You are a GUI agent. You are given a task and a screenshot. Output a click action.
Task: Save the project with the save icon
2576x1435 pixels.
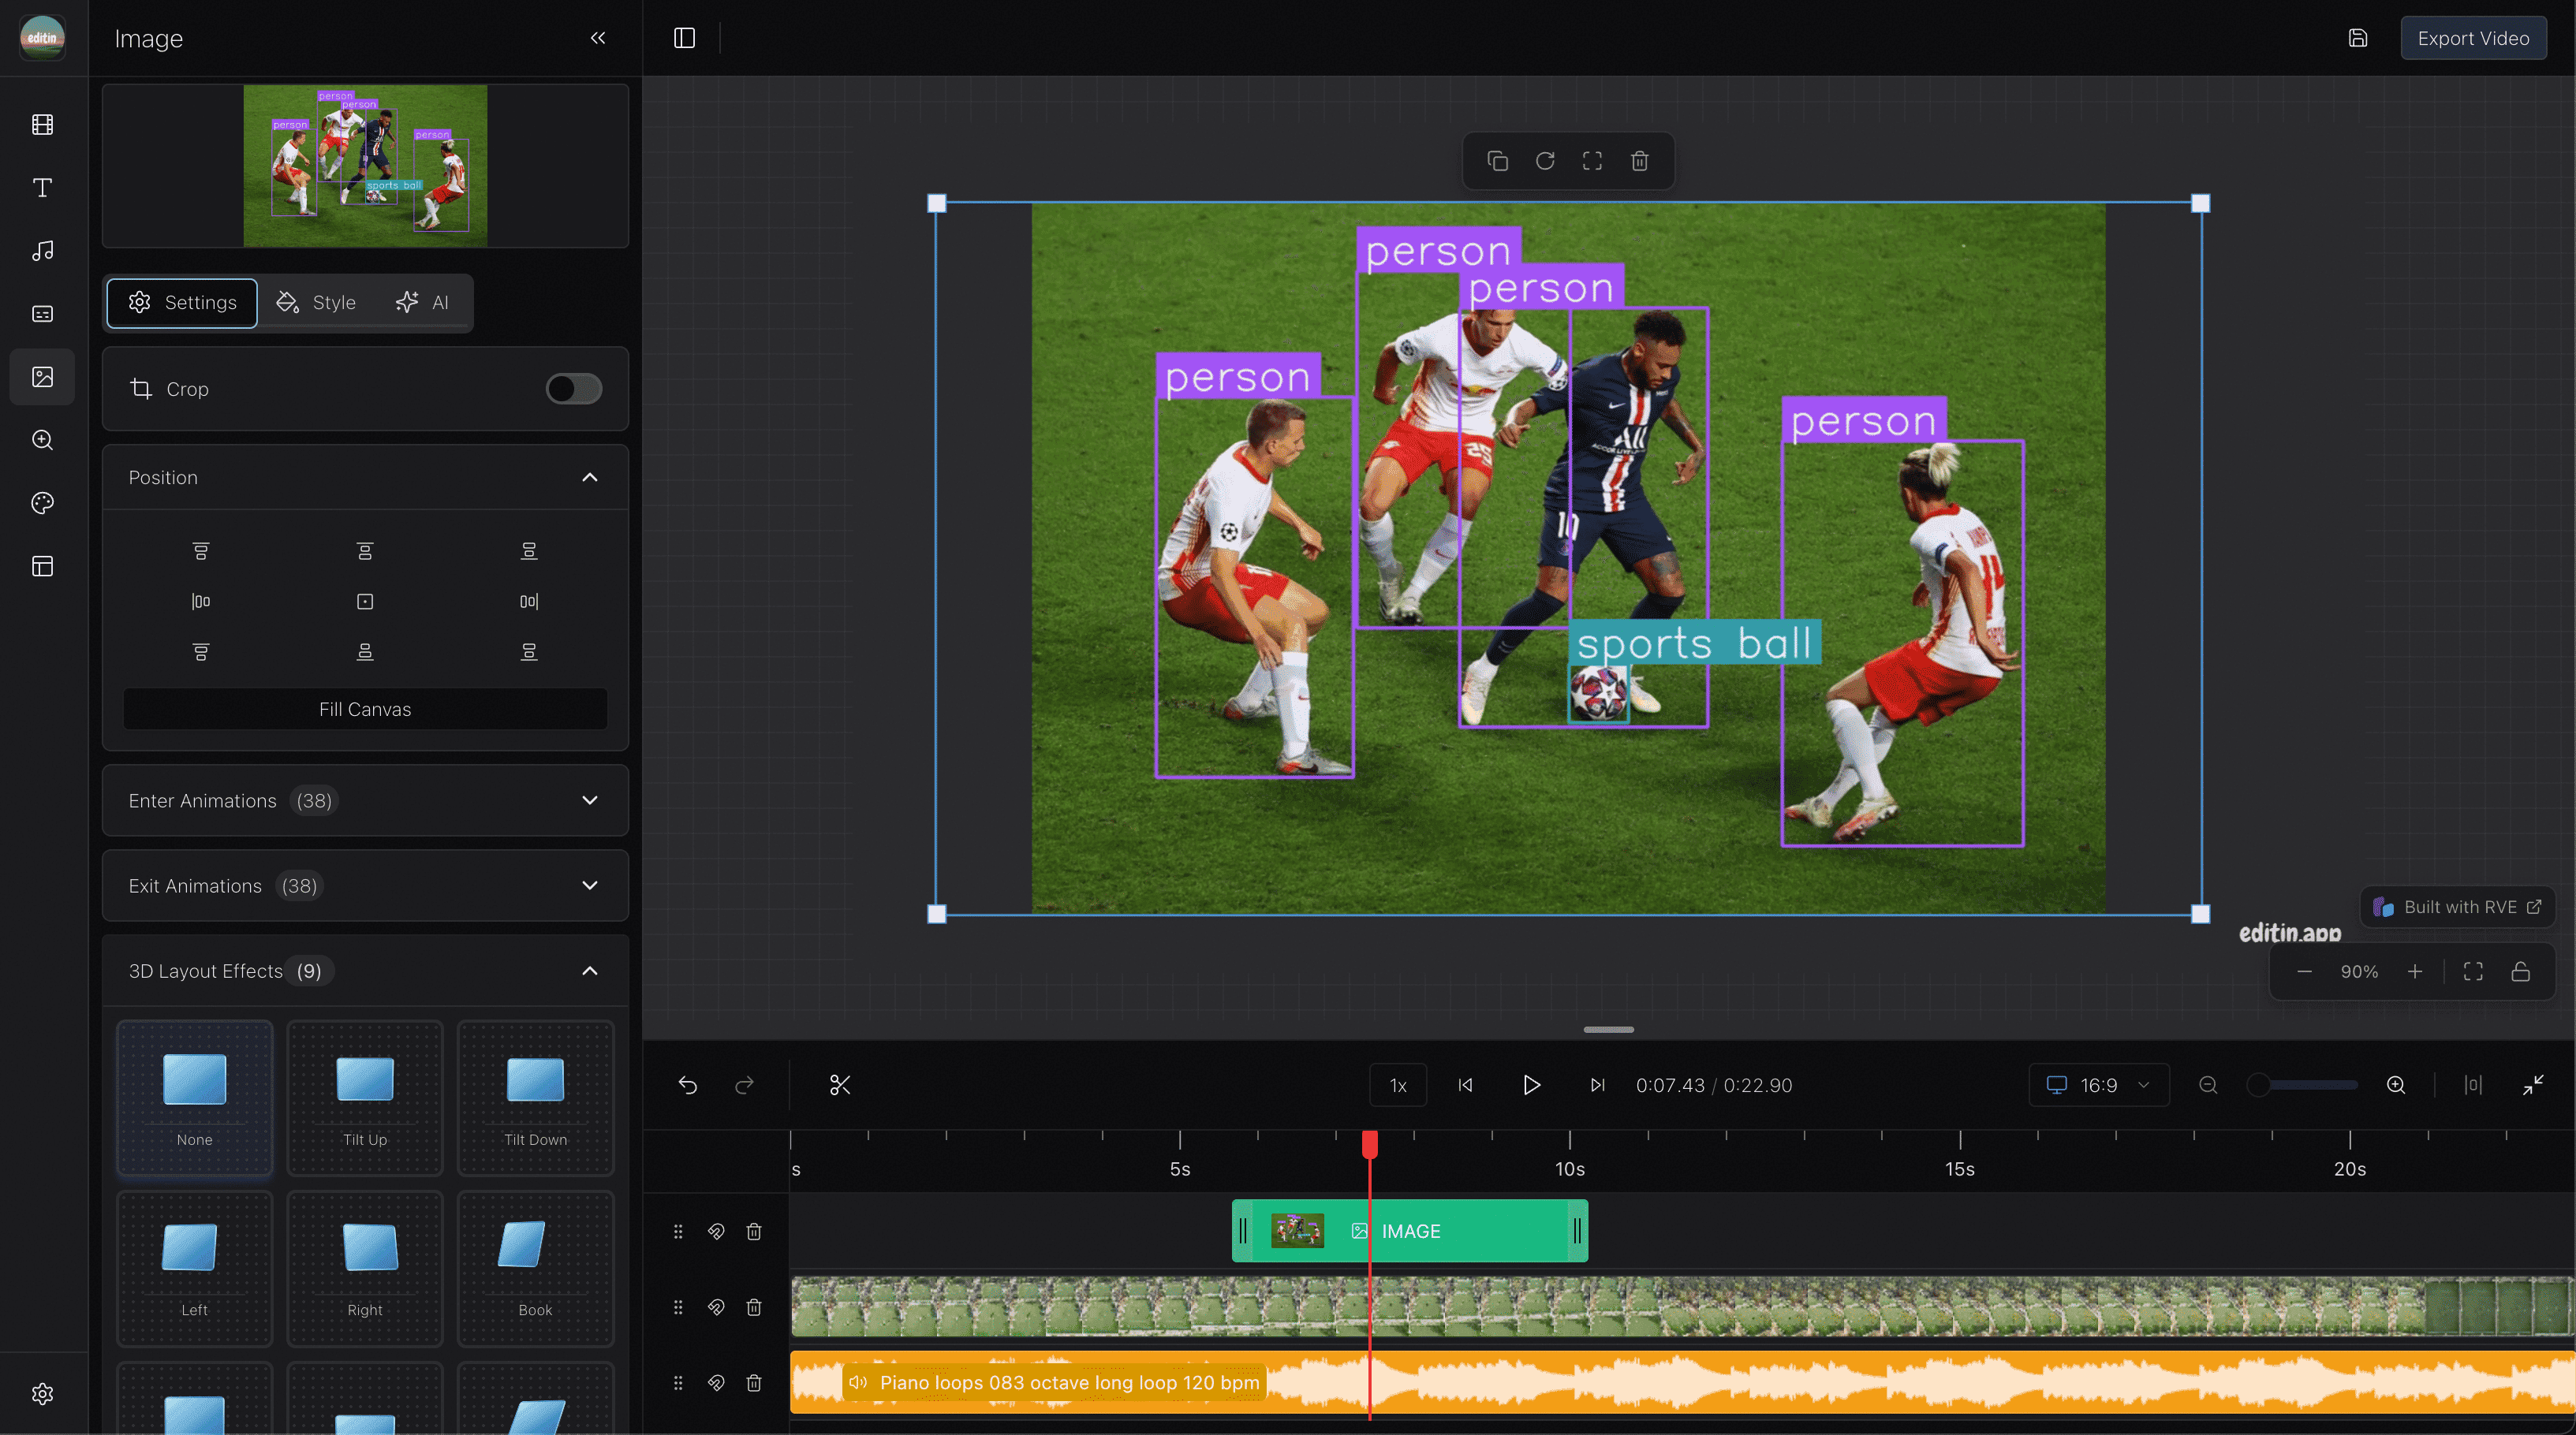pos(2358,38)
